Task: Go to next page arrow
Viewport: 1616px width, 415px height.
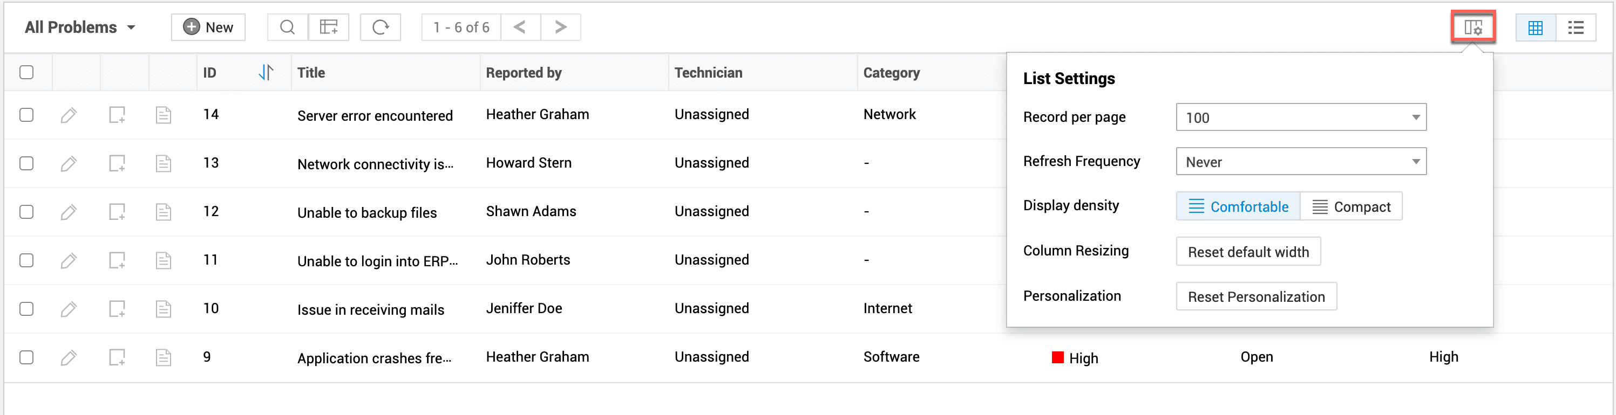Action: click(x=560, y=27)
